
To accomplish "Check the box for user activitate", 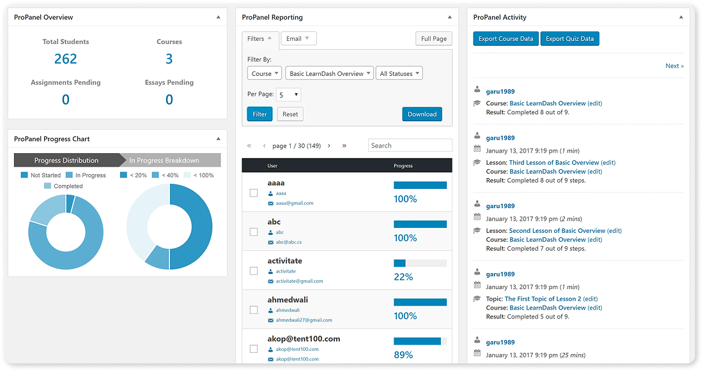I will click(254, 271).
